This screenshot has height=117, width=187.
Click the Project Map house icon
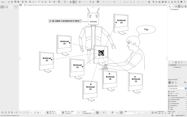pyautogui.click(x=176, y=6)
